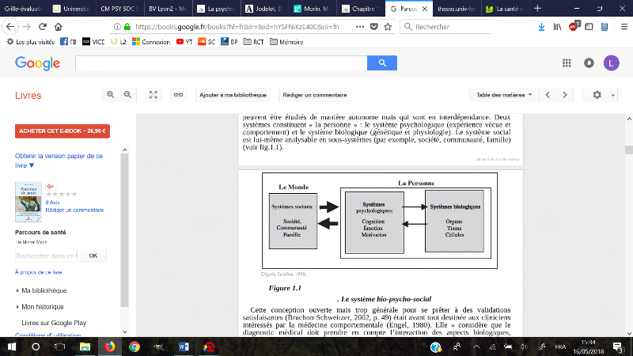Switch to the Jodelet D tab
This screenshot has height=356, width=633.
(264, 9)
